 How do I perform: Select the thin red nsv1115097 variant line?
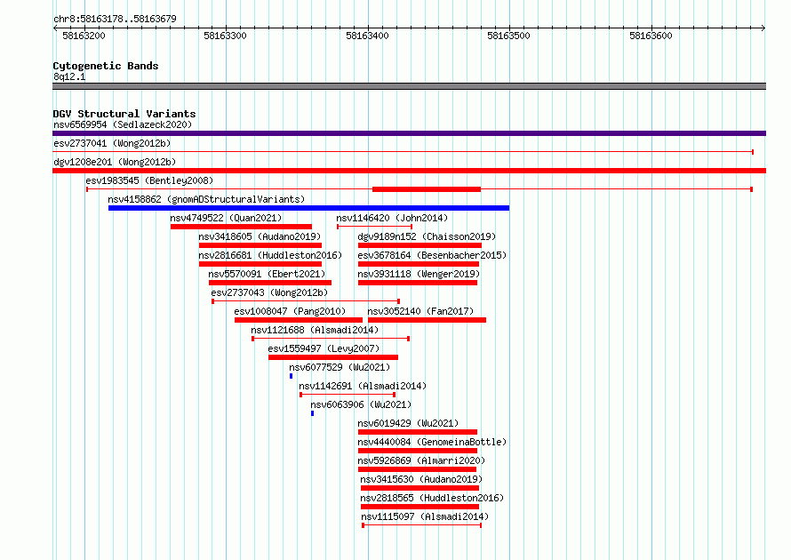pos(422,525)
